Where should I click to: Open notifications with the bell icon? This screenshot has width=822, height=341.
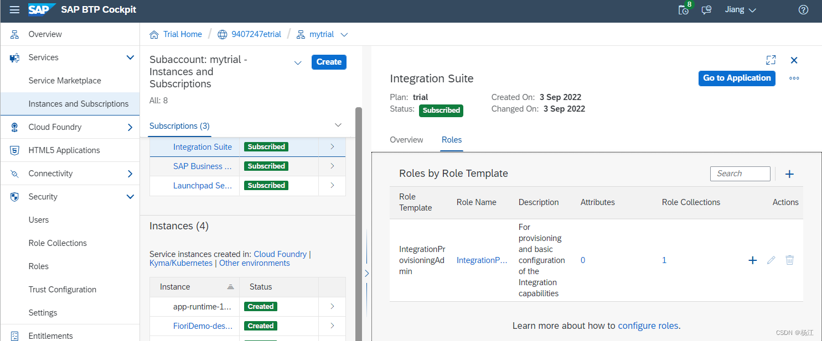click(683, 10)
